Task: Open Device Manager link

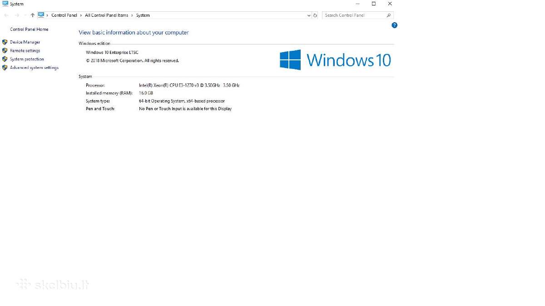Action: coord(25,42)
